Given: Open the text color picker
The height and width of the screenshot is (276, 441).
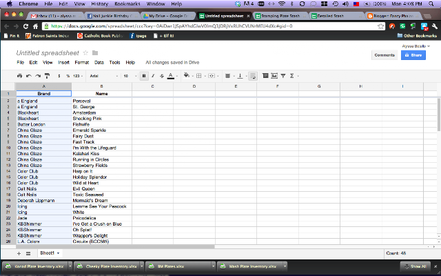Looking at the screenshot, I should point(171,76).
